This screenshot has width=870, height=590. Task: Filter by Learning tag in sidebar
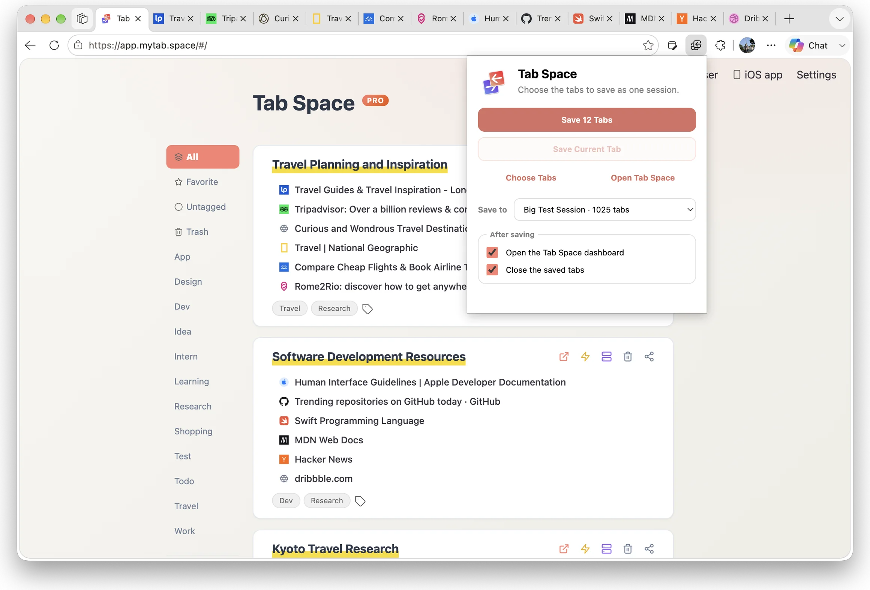tap(191, 381)
